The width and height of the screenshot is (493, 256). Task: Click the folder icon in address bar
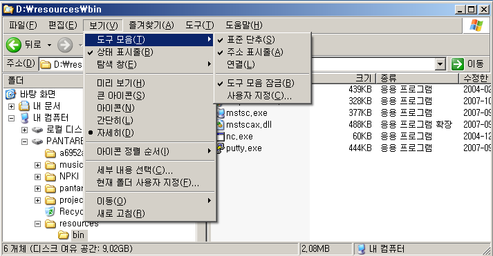tap(46, 64)
